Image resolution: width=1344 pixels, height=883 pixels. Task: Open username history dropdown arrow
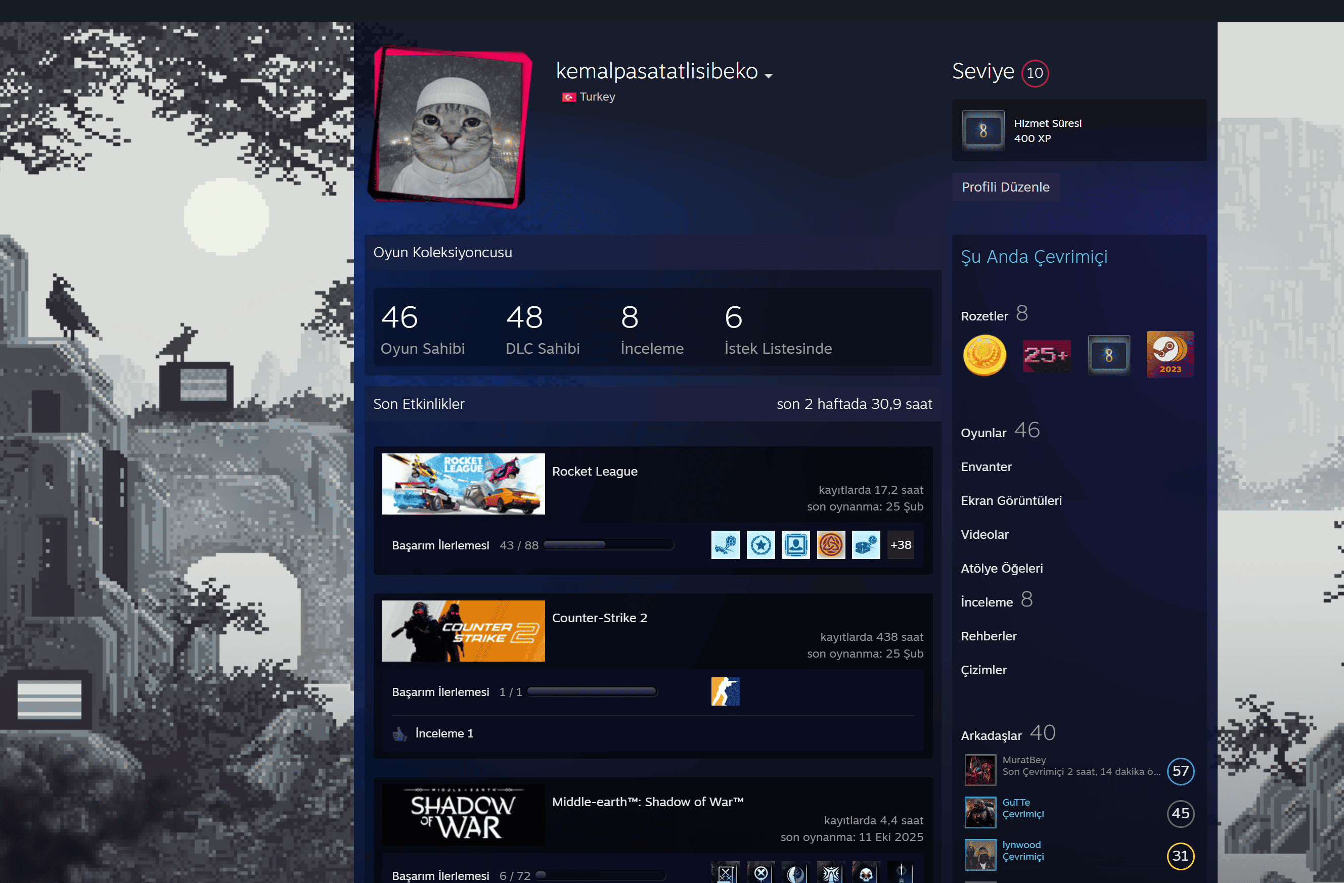coord(769,75)
